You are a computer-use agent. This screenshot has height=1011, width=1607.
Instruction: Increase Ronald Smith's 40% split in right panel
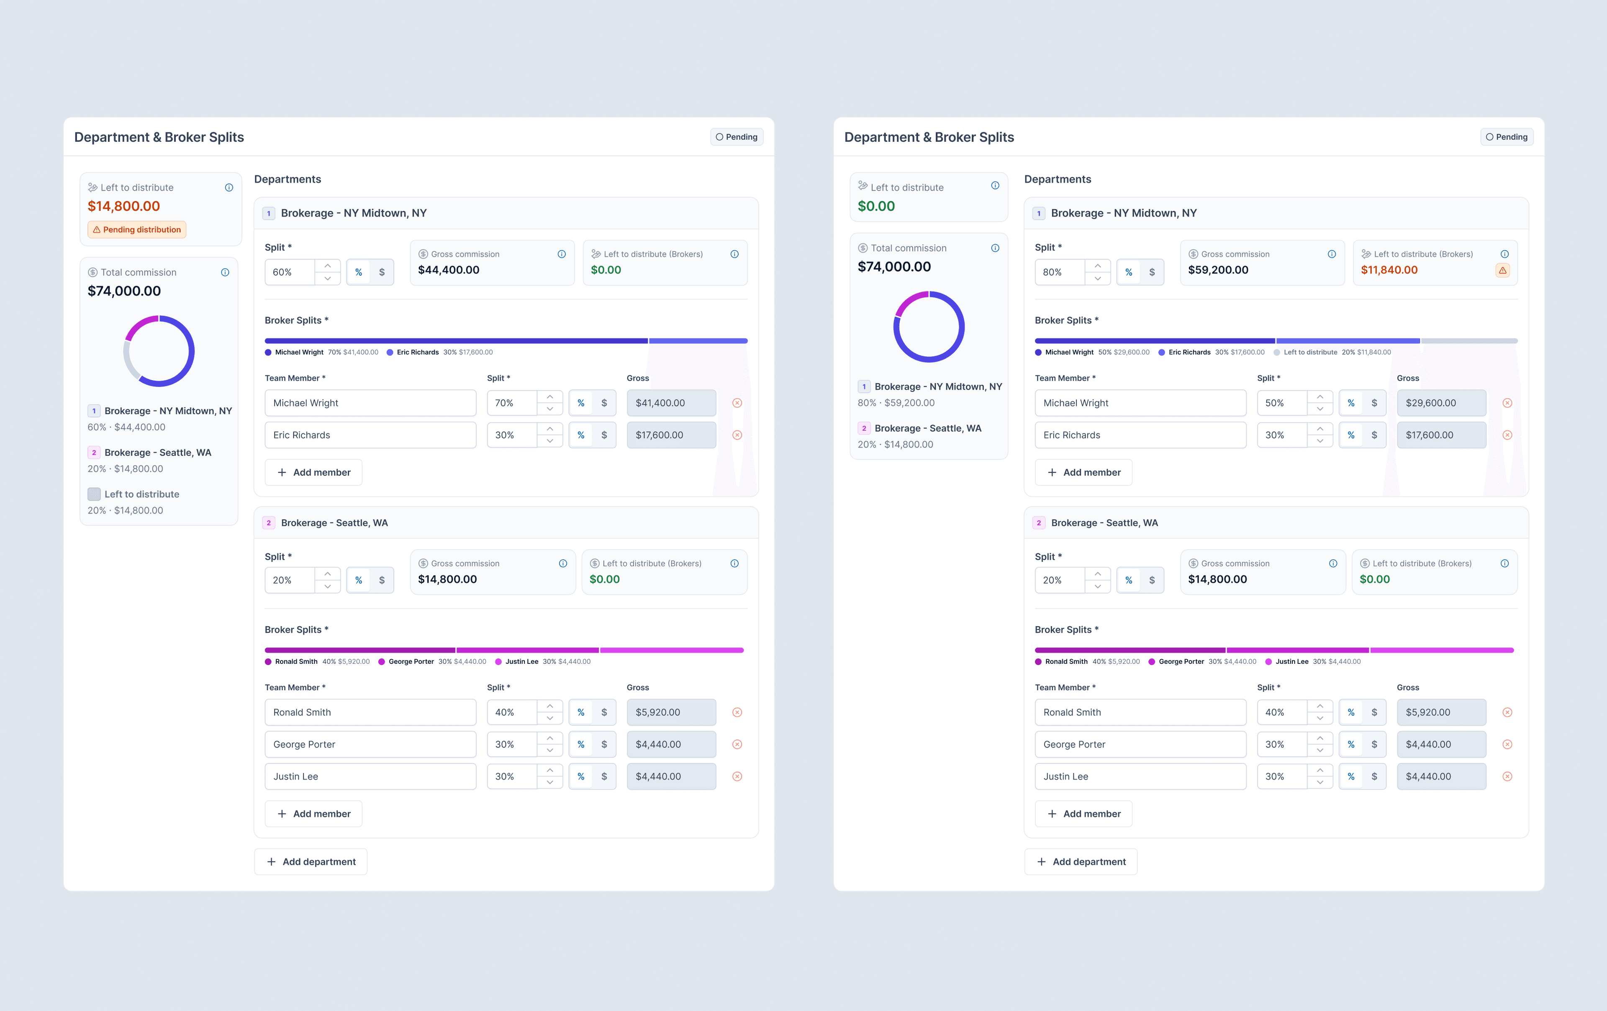[1320, 706]
